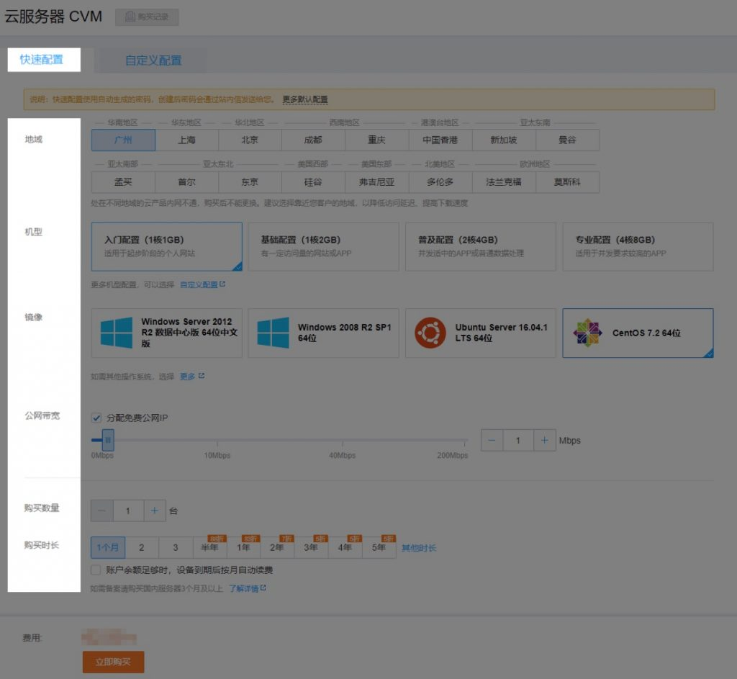Image resolution: width=737 pixels, height=679 pixels.
Task: Increase bandwidth with the Mbps plus button
Action: pyautogui.click(x=544, y=441)
